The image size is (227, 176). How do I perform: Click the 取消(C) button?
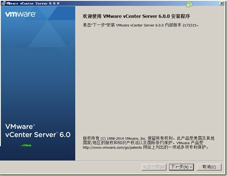209,167
